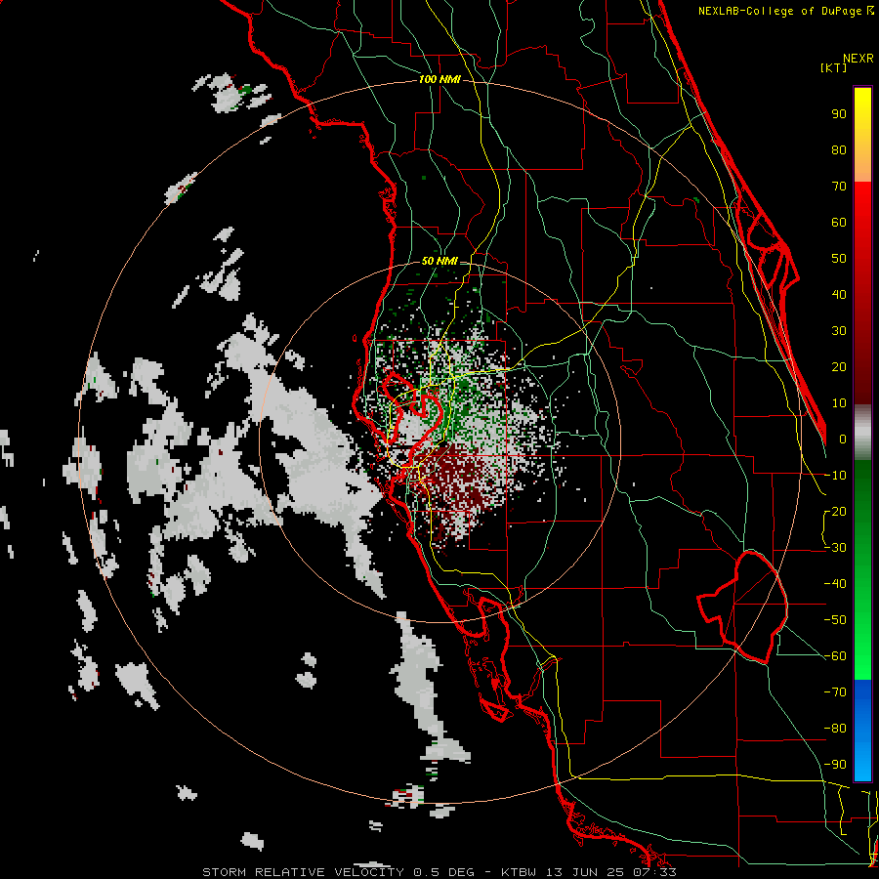Click the positive 60 scale label
This screenshot has height=879, width=879.
(x=839, y=223)
